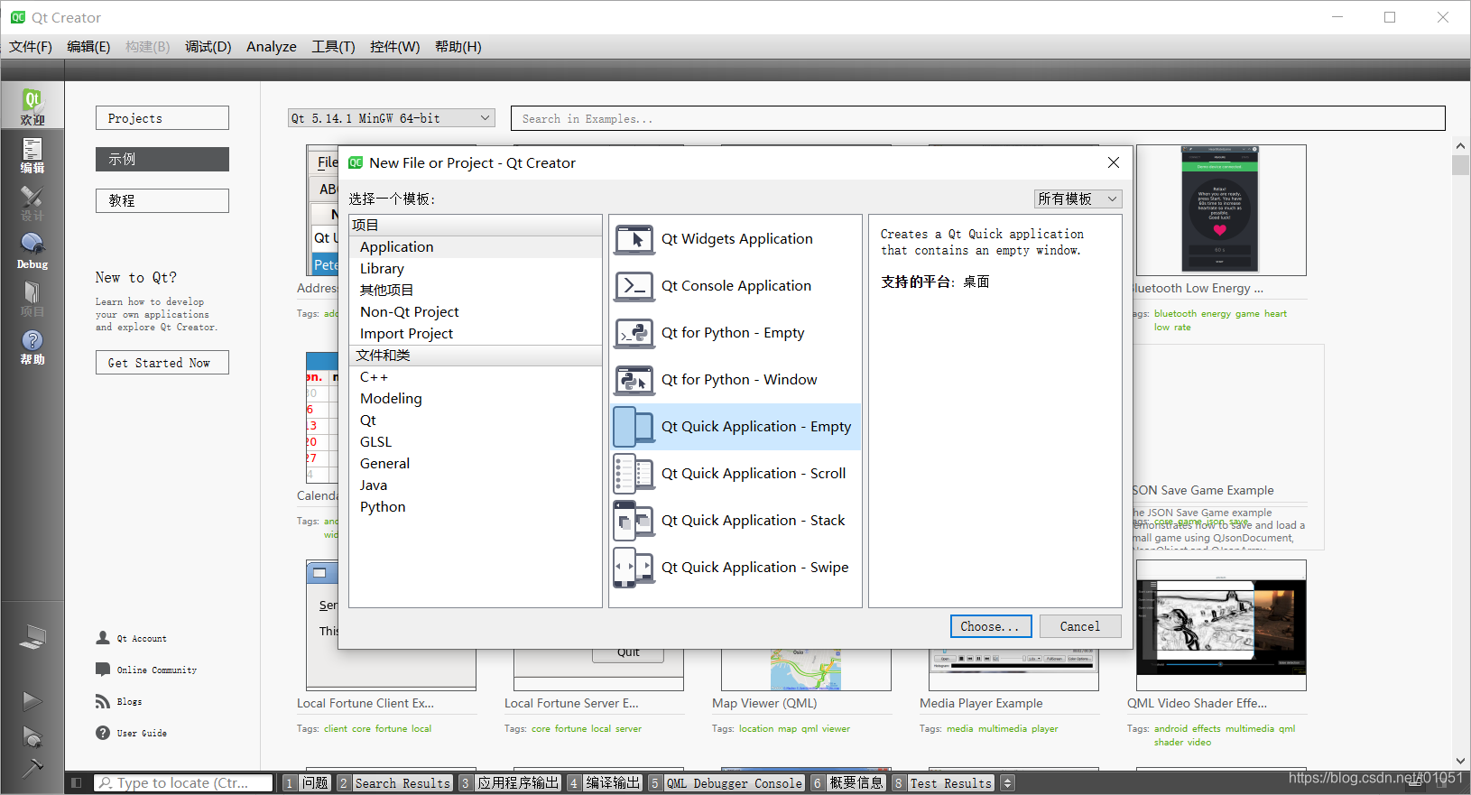
Task: Click the Cancel button
Action: click(x=1080, y=626)
